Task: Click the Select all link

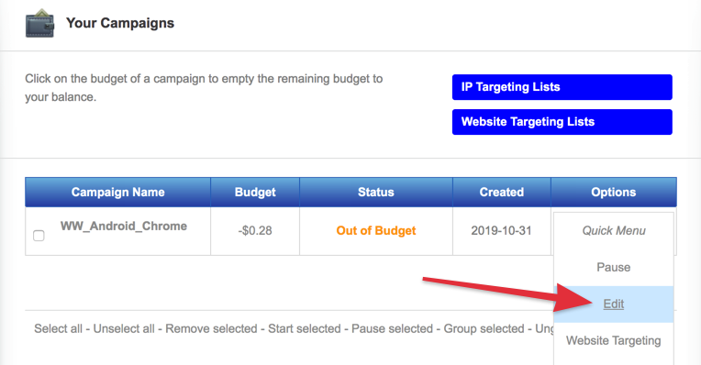Action: pyautogui.click(x=58, y=329)
